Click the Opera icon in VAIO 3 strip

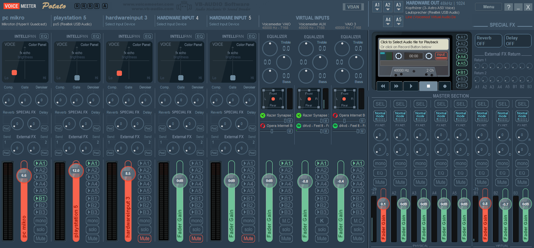pos(335,115)
